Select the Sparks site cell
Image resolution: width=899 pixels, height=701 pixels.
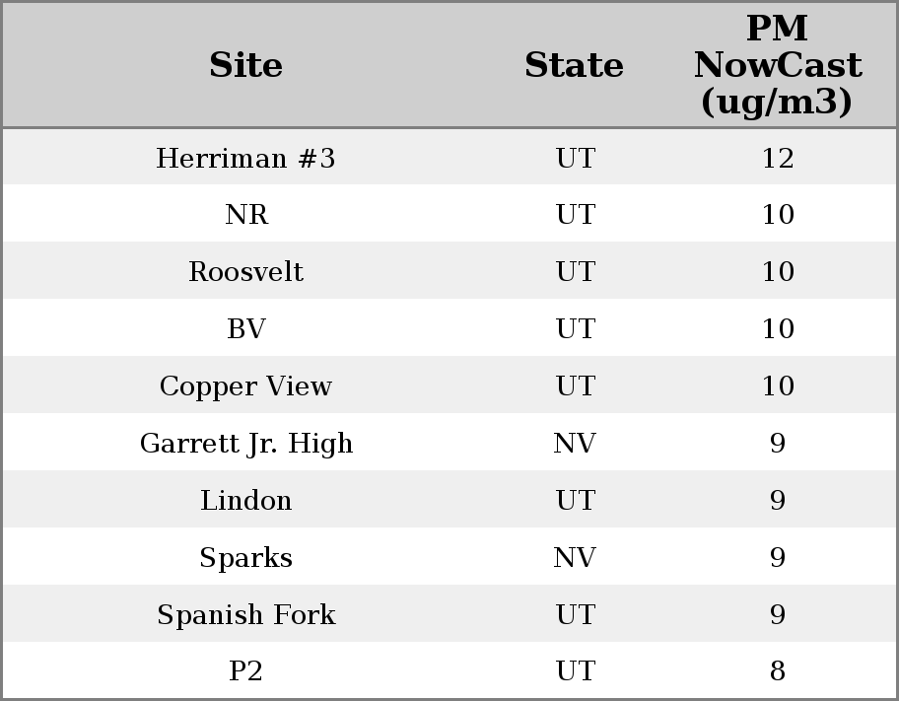pyautogui.click(x=245, y=558)
